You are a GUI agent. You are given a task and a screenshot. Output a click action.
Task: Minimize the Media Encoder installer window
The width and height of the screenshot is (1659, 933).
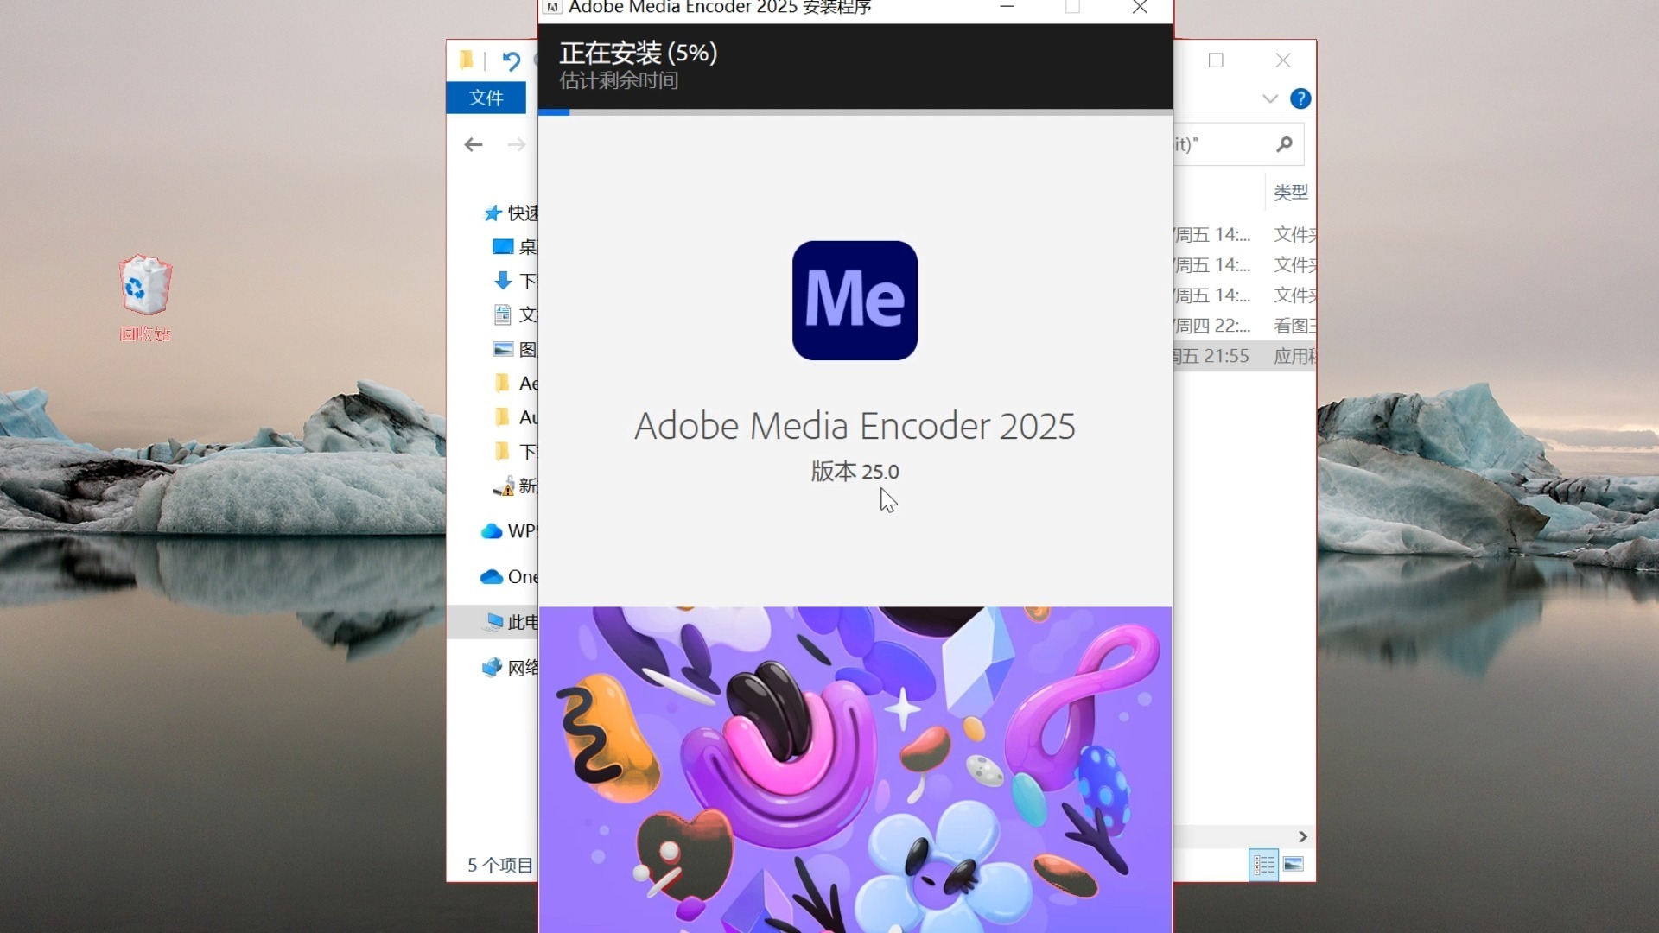point(1007,8)
